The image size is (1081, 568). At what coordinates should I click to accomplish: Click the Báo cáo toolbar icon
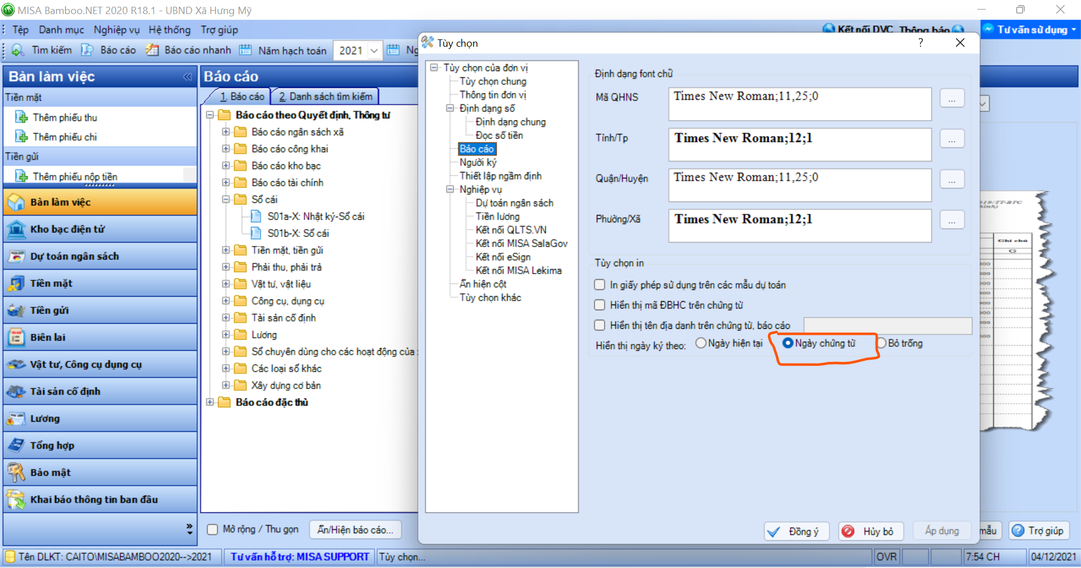(87, 50)
